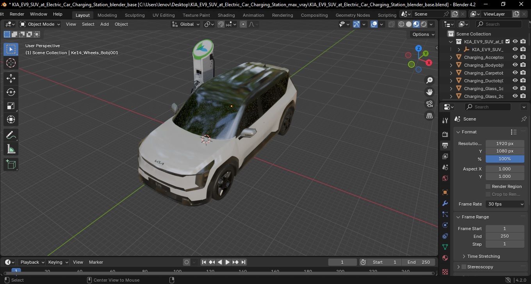The image size is (531, 284).
Task: Select the Transform tool
Action: pos(11,119)
